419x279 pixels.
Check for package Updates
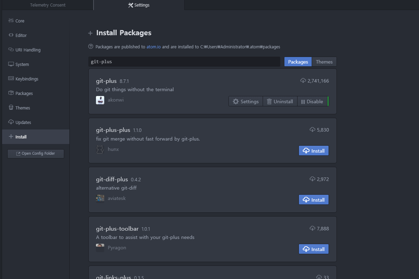tap(36, 122)
